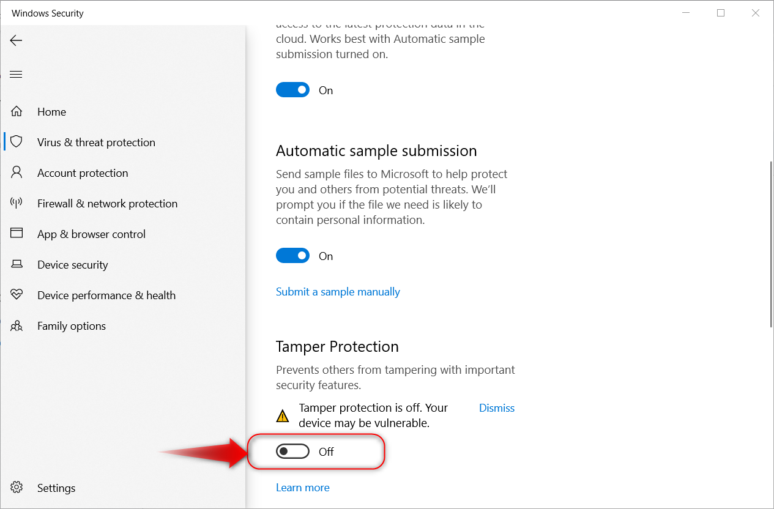This screenshot has width=774, height=509.
Task: Select the Device security laptop icon
Action: click(x=17, y=264)
